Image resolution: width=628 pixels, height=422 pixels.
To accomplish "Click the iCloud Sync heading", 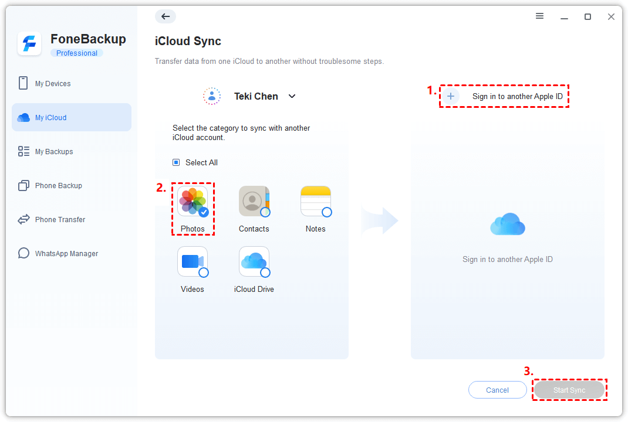I will (x=188, y=41).
